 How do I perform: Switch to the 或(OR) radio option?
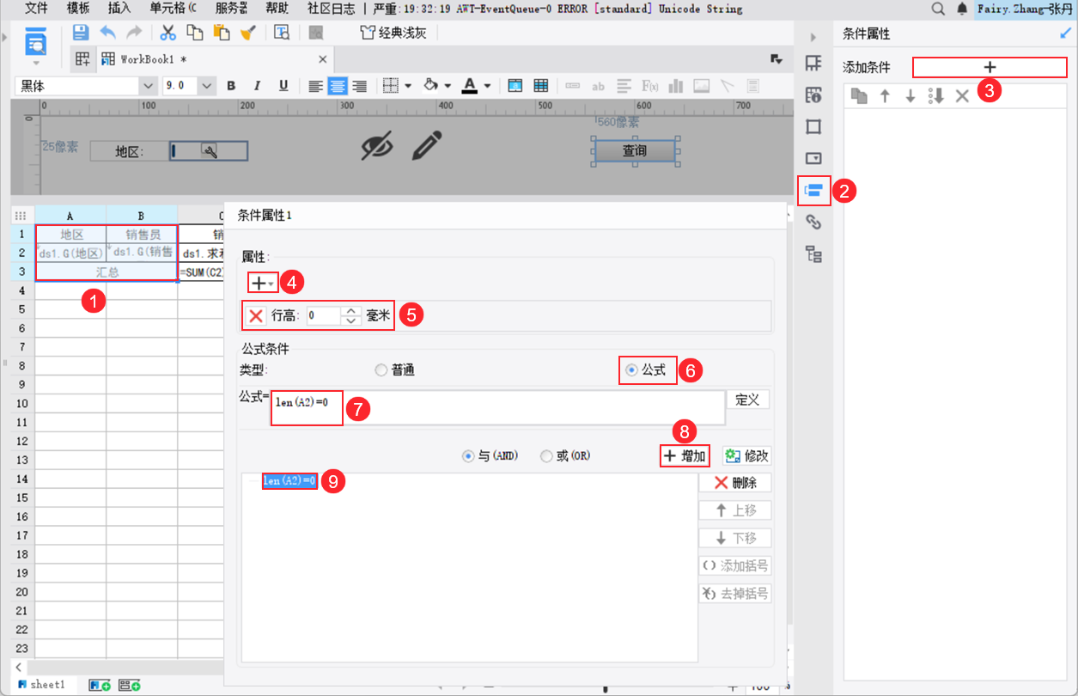click(x=547, y=455)
